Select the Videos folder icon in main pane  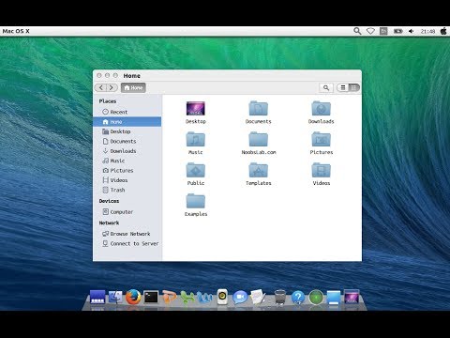click(x=322, y=170)
